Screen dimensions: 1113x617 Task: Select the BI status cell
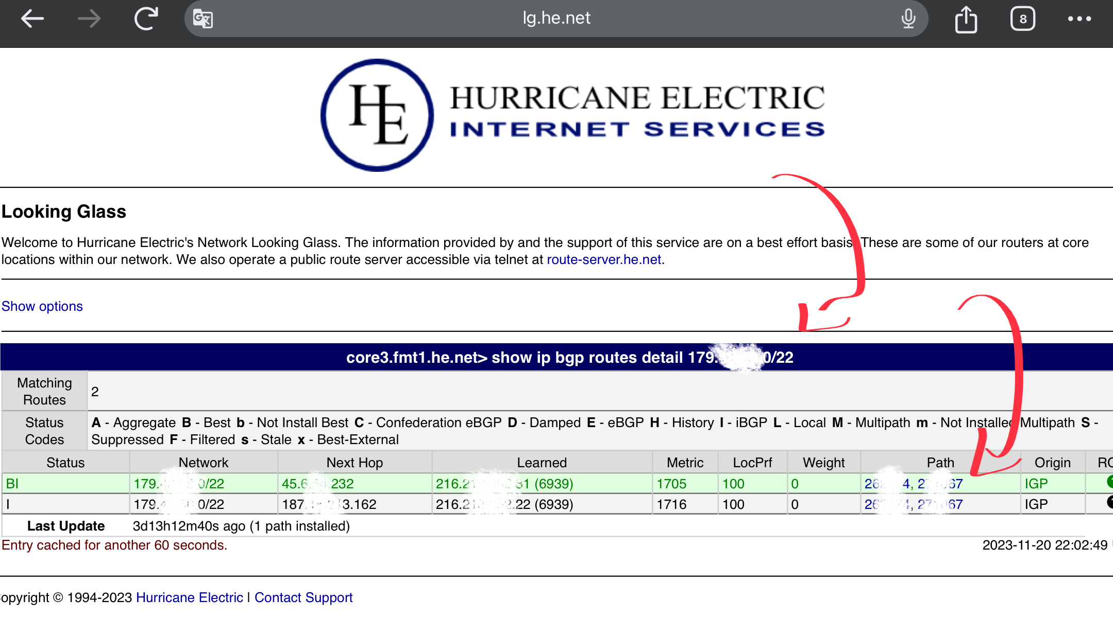point(65,484)
